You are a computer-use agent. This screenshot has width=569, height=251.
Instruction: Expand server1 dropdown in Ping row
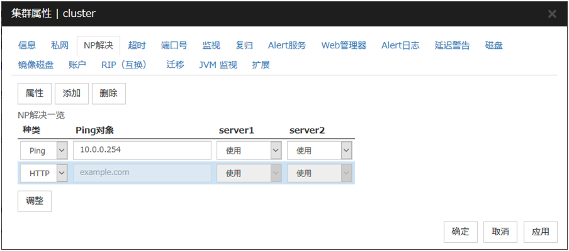[249, 151]
